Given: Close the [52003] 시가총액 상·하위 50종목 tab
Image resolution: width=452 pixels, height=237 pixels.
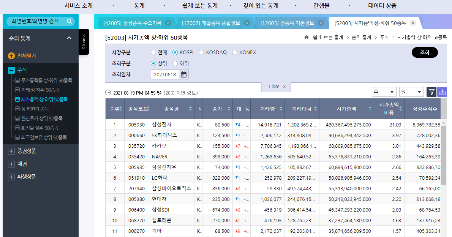Looking at the screenshot, I should (x=413, y=23).
